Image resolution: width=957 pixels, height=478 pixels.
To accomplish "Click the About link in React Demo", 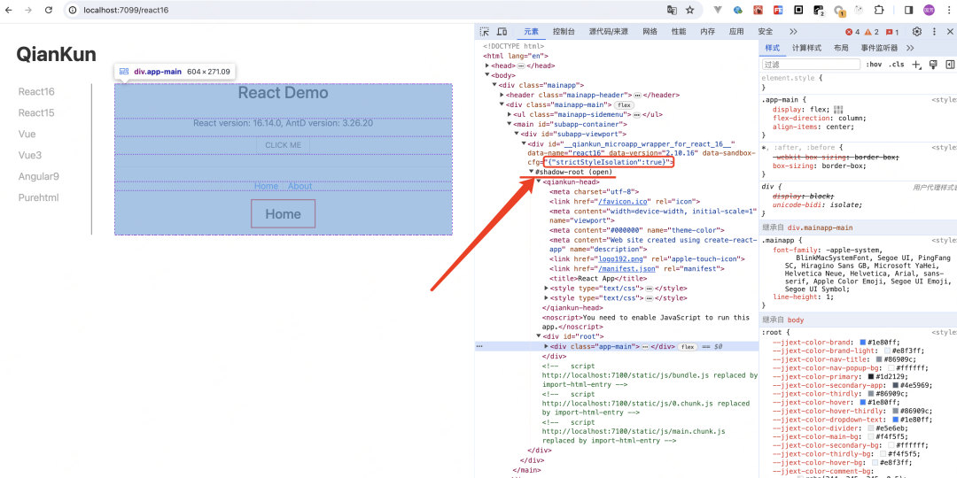I will (x=300, y=186).
